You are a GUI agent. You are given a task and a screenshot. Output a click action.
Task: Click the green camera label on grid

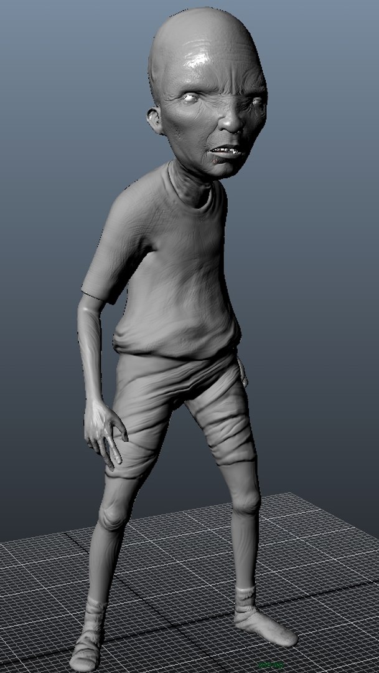pyautogui.click(x=271, y=665)
